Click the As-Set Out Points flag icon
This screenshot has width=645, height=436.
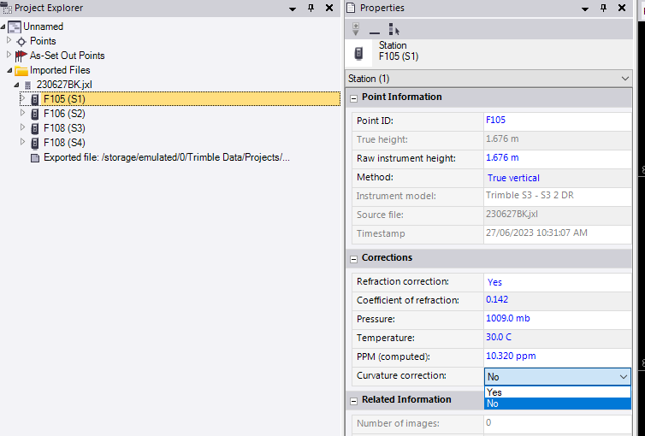click(x=21, y=56)
